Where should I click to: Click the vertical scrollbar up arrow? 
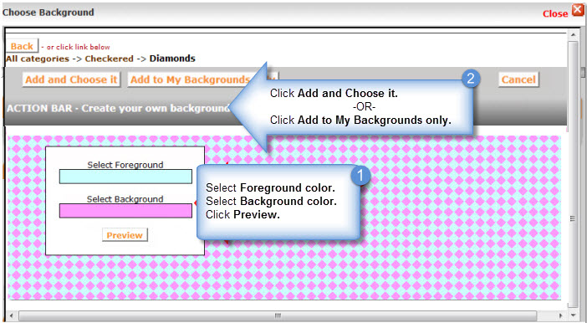pyautogui.click(x=573, y=34)
